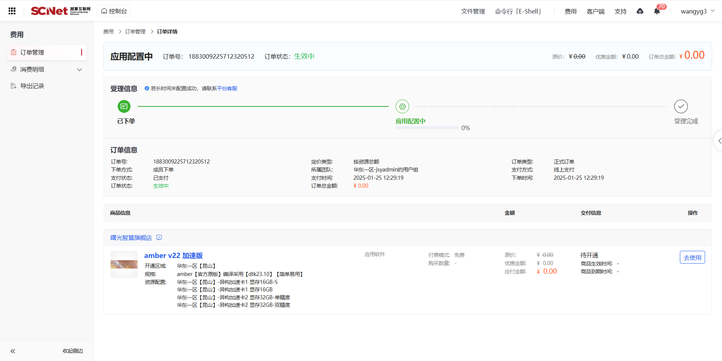
Task: Click the 应用配置中 gear step icon
Action: pos(402,106)
